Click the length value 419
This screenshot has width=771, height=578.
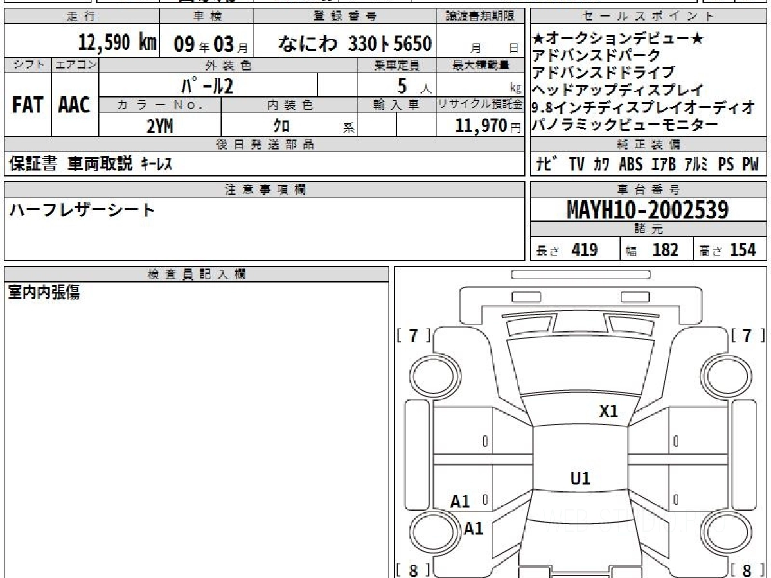585,250
